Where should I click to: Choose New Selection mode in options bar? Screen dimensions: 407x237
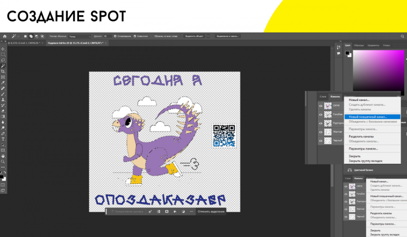[x=25, y=36]
